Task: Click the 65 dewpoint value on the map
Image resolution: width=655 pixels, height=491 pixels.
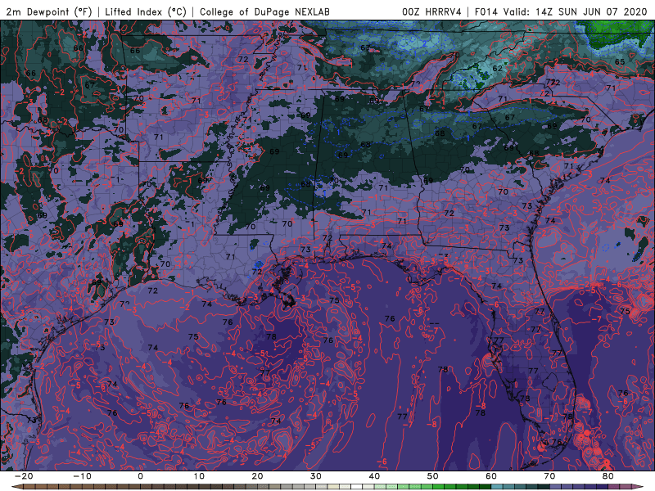Action: coord(620,62)
